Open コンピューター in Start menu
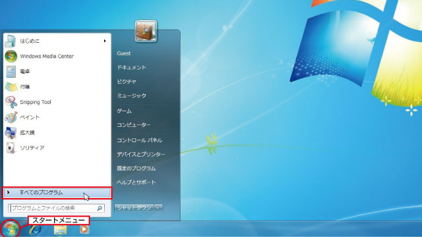Viewport: 422px width, 237px height. (x=134, y=125)
